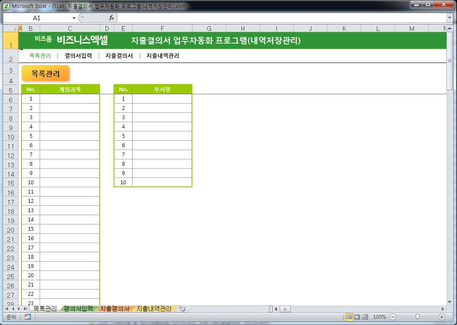457x325 pixels.
Task: Click the 100% zoom level label
Action: (x=379, y=317)
